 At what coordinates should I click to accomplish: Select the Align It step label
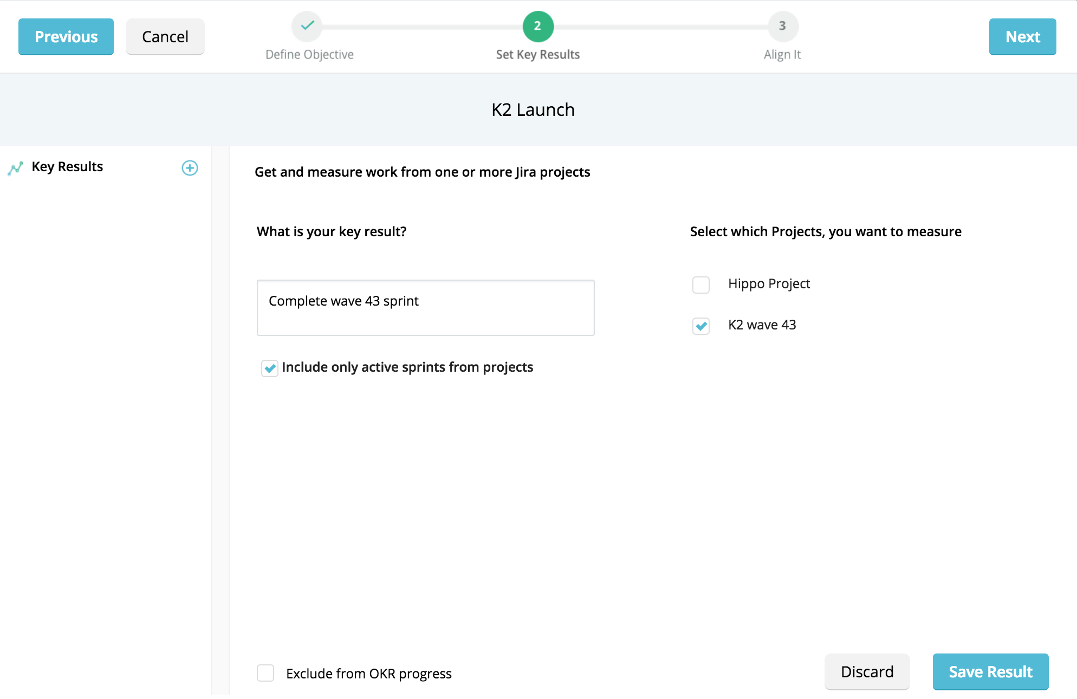pyautogui.click(x=782, y=55)
